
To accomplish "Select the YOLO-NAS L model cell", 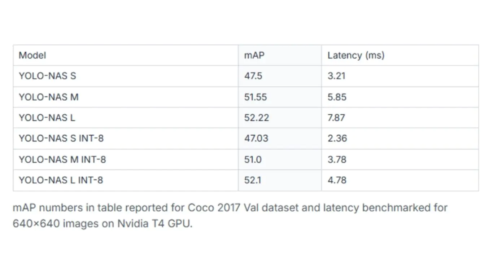I will point(47,118).
